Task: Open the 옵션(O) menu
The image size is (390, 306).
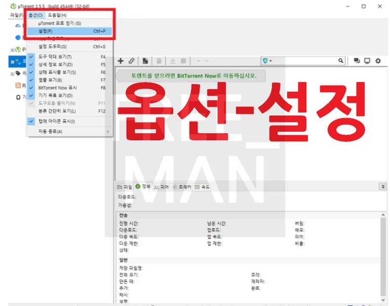Action: (x=36, y=15)
